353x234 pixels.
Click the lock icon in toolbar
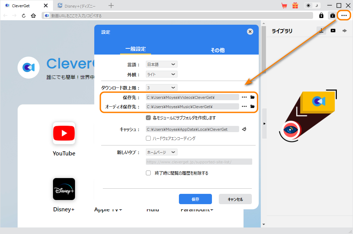coord(321,15)
